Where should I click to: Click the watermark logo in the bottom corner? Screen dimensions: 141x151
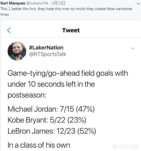[x=125, y=147]
